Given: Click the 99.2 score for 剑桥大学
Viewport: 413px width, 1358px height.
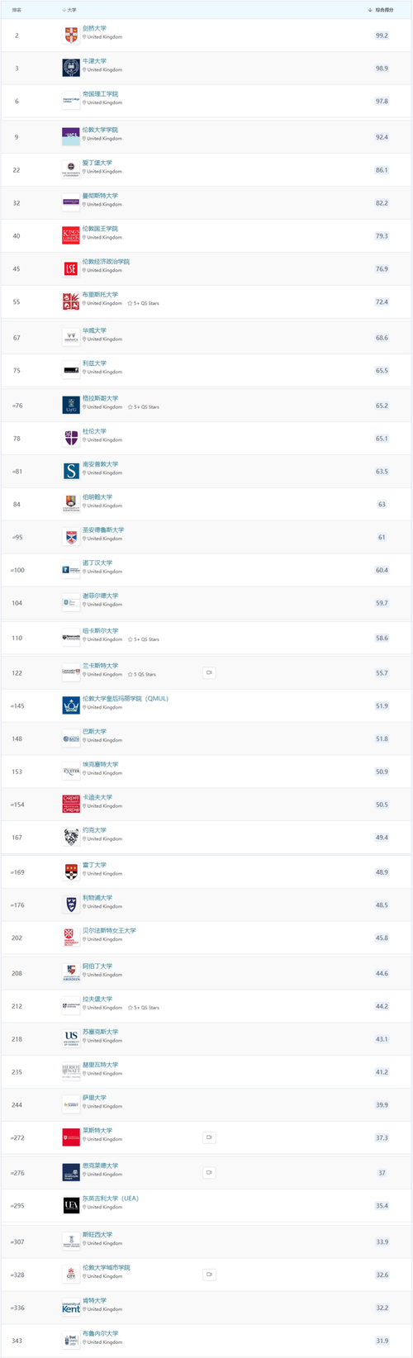Looking at the screenshot, I should coord(382,36).
